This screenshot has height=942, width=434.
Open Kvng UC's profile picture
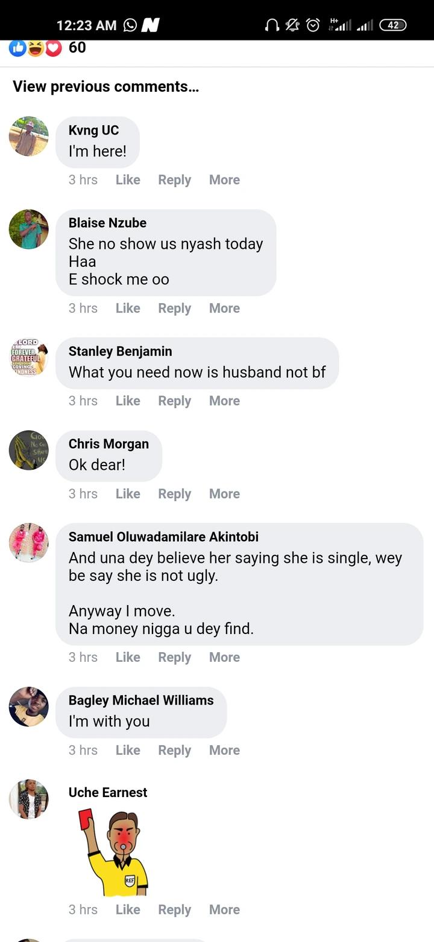29,136
